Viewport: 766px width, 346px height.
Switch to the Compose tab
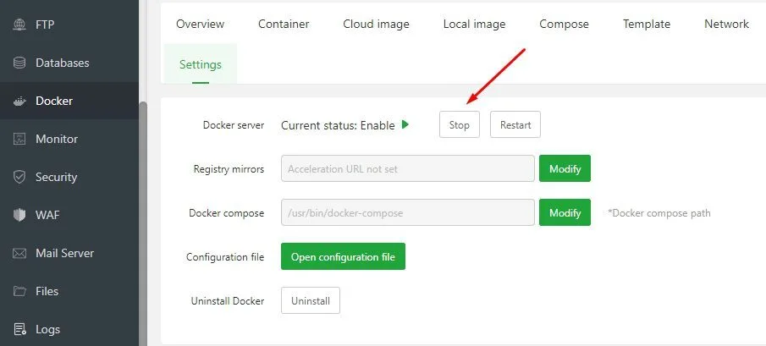[x=565, y=24]
